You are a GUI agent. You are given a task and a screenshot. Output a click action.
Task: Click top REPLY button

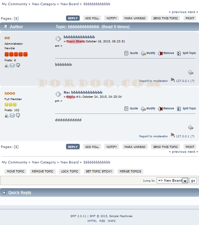[73, 18]
